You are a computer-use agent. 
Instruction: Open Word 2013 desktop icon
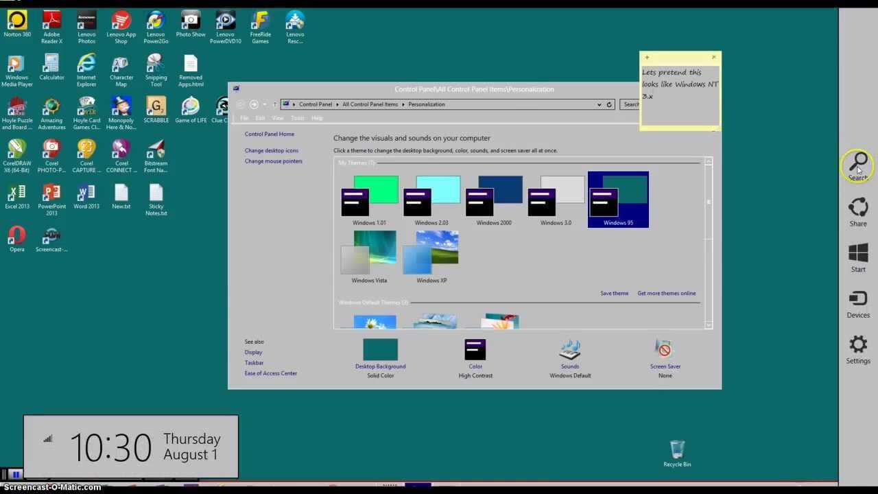pos(86,196)
